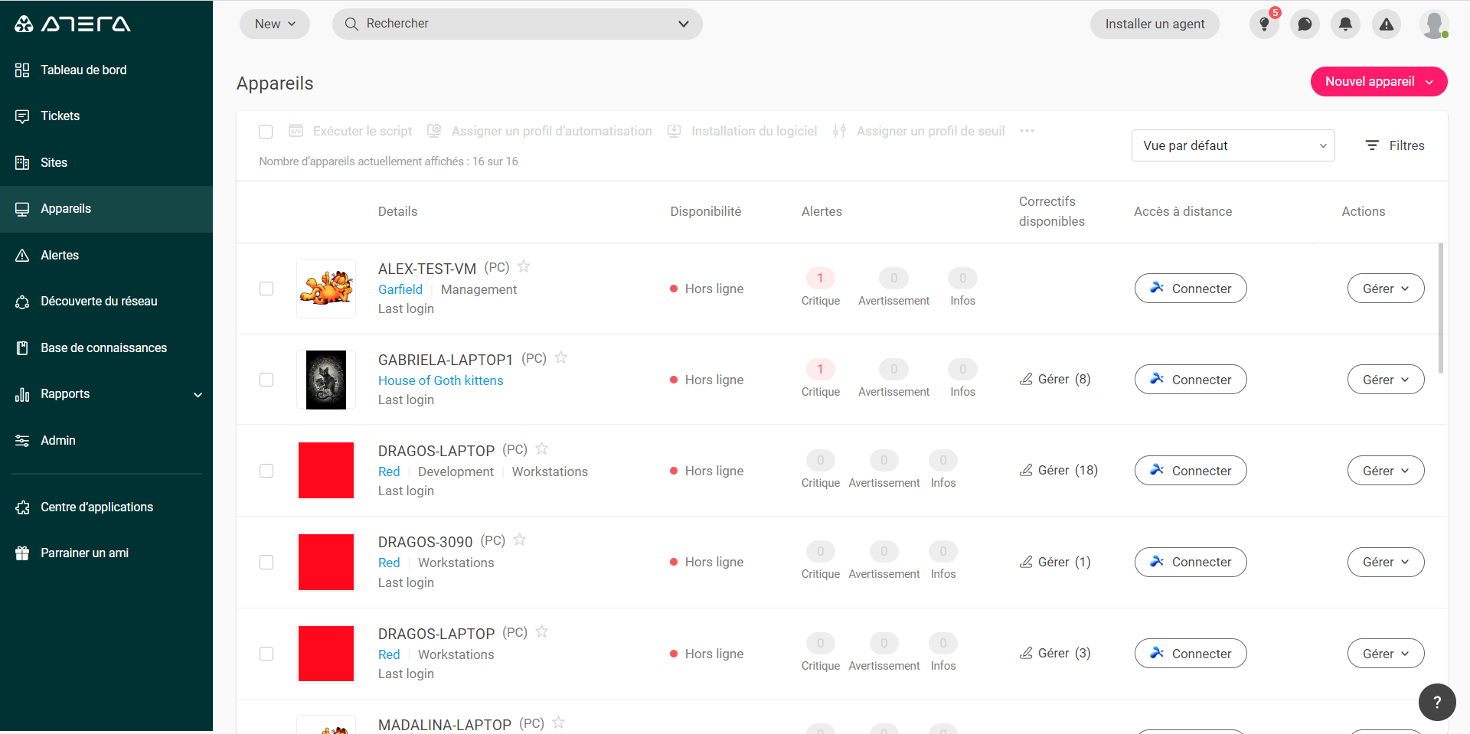Open the more actions ellipsis icon
The image size is (1470, 734).
1027,131
